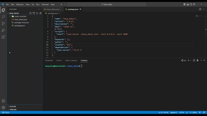Screen dimensions: 207x116
Task: Open the Source Control view
Action: (3, 24)
